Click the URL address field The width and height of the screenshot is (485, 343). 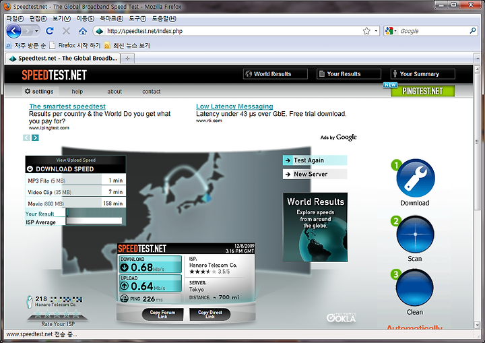[234, 31]
